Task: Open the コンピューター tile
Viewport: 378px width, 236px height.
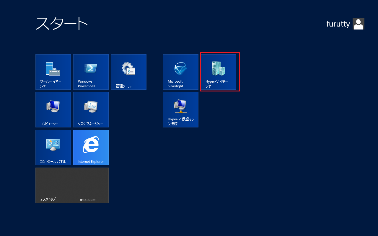Action: 53,110
